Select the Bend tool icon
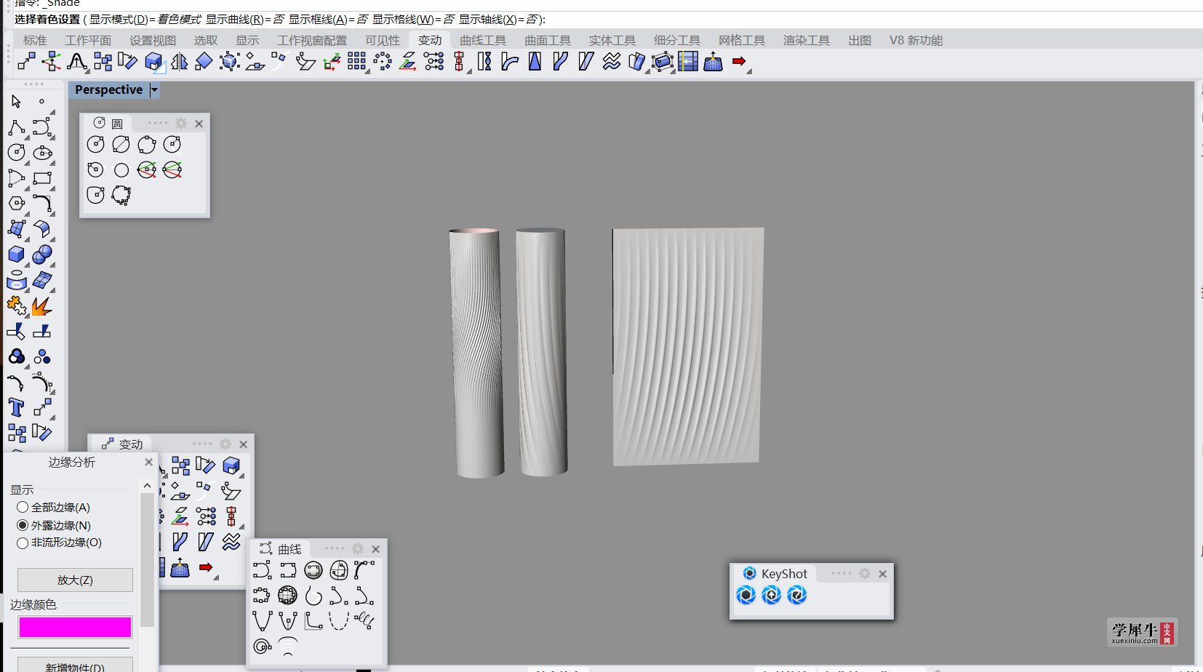 510,62
